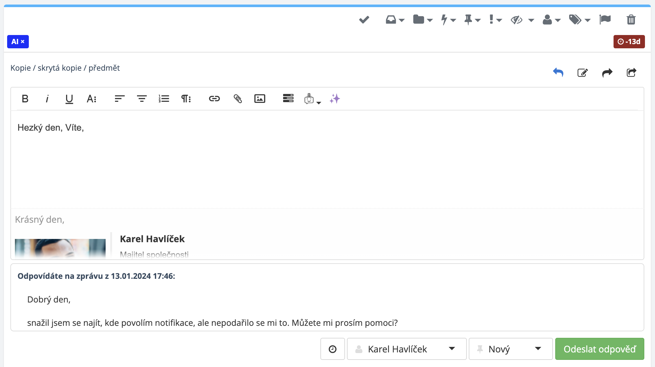Click the flag icon in top toolbar
Viewport: 655px width, 367px height.
tap(605, 19)
